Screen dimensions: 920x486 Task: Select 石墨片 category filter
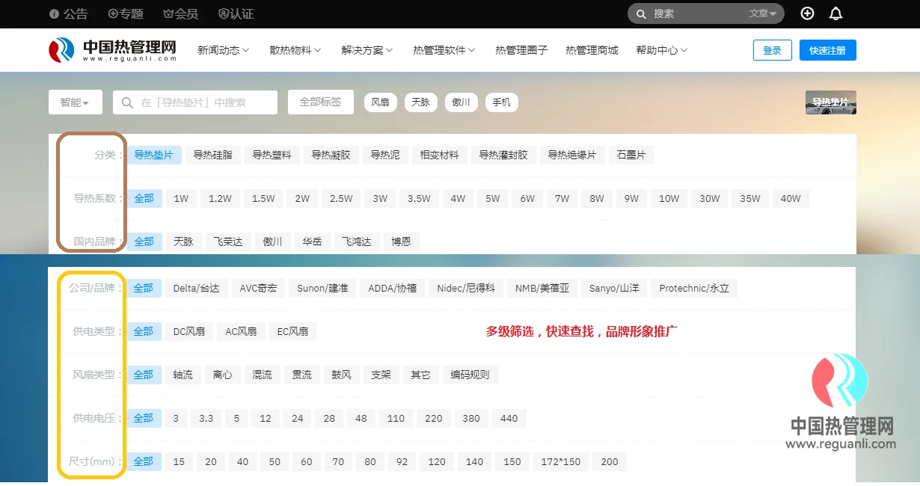pyautogui.click(x=631, y=155)
